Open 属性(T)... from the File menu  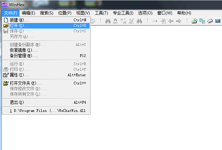[46, 75]
